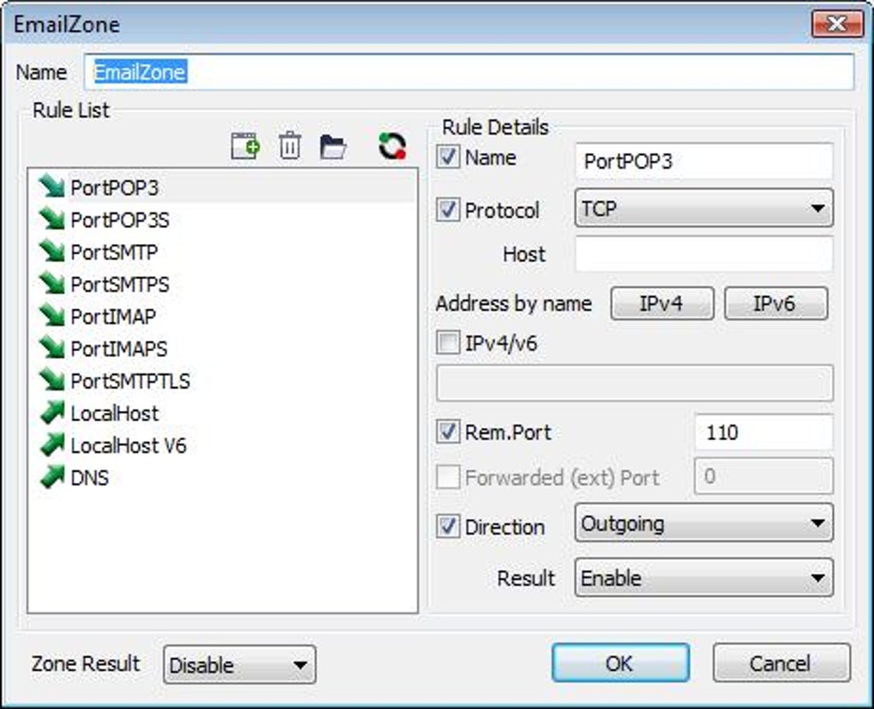Toggle the Protocol checkbox
Screen dimensions: 874x709
[x=447, y=210]
